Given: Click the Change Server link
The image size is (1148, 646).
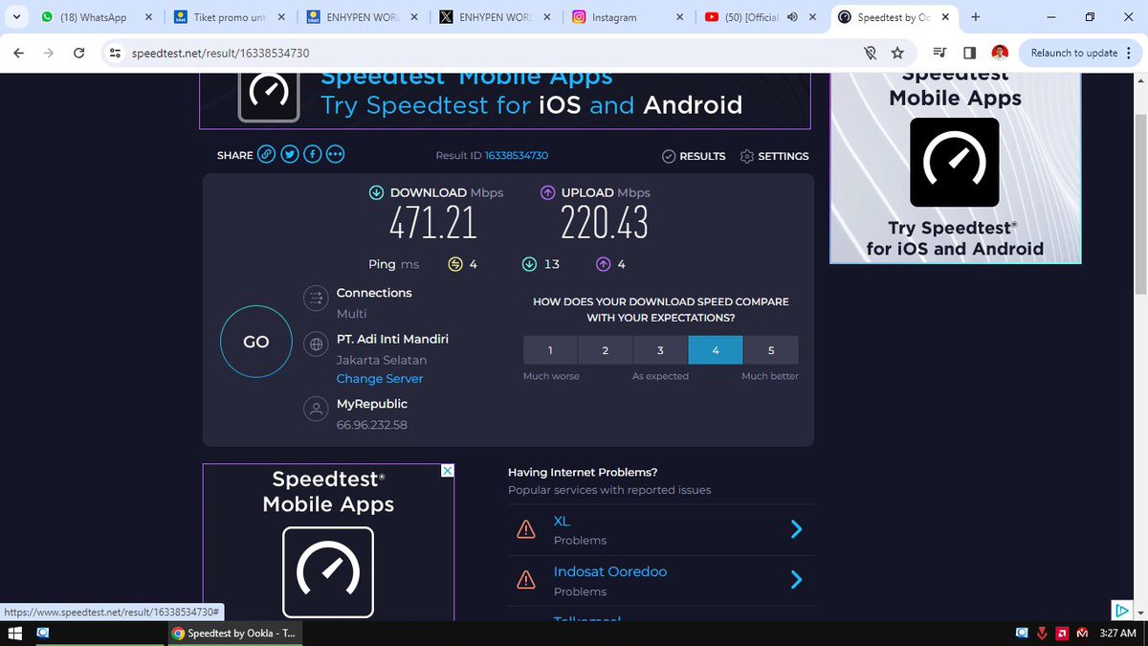Looking at the screenshot, I should pyautogui.click(x=380, y=379).
